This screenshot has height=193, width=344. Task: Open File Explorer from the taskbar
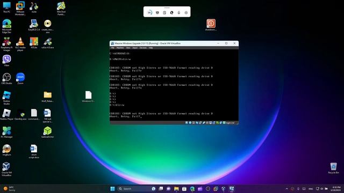(176, 189)
